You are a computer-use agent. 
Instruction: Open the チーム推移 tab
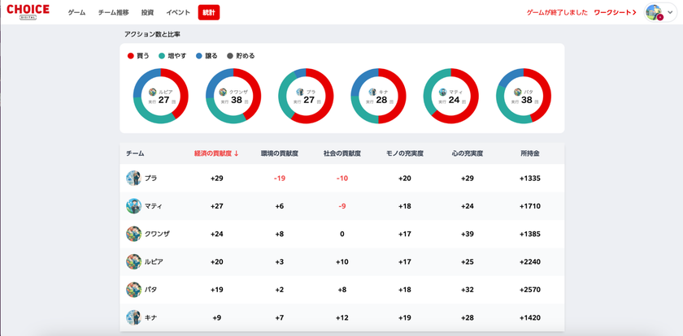[x=113, y=13]
